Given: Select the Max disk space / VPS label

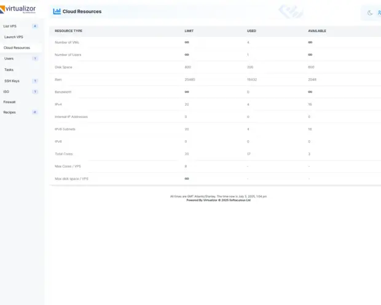Looking at the screenshot, I should (72, 179).
